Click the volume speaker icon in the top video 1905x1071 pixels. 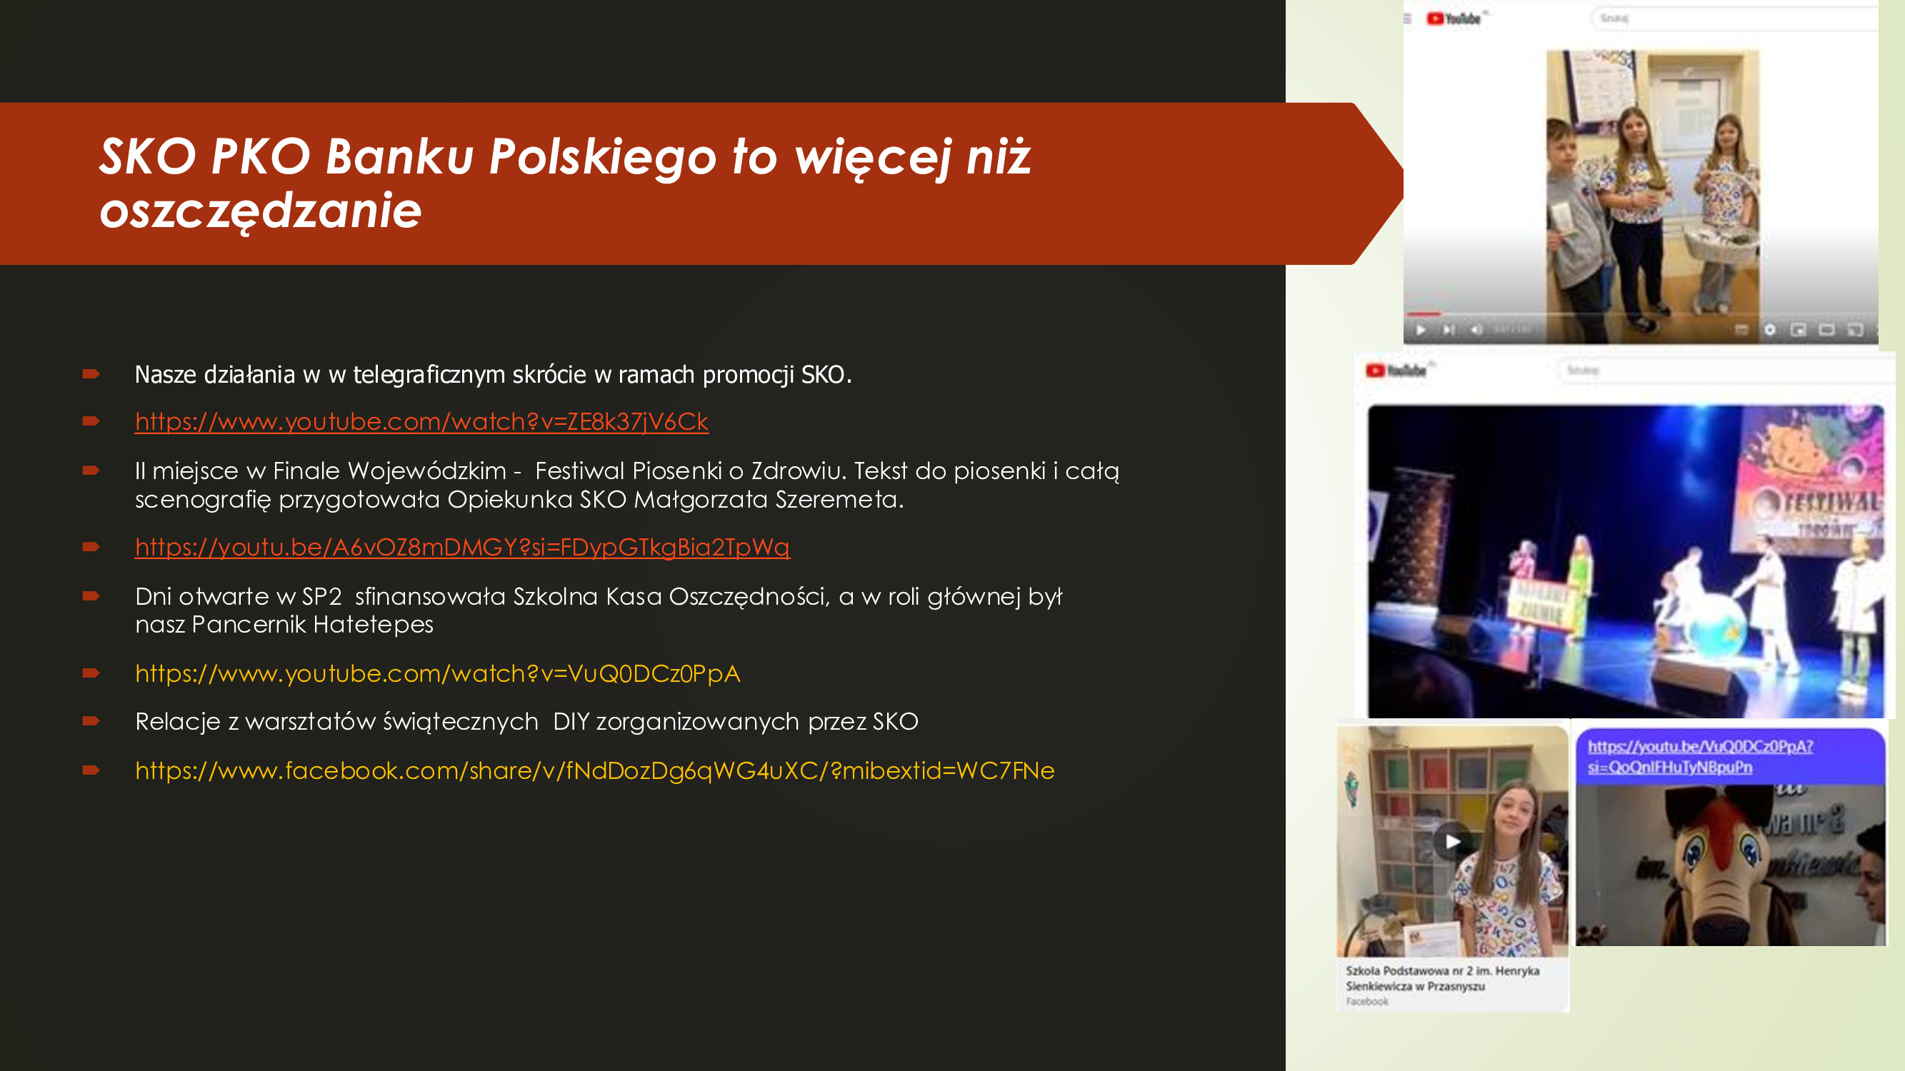tap(1476, 330)
